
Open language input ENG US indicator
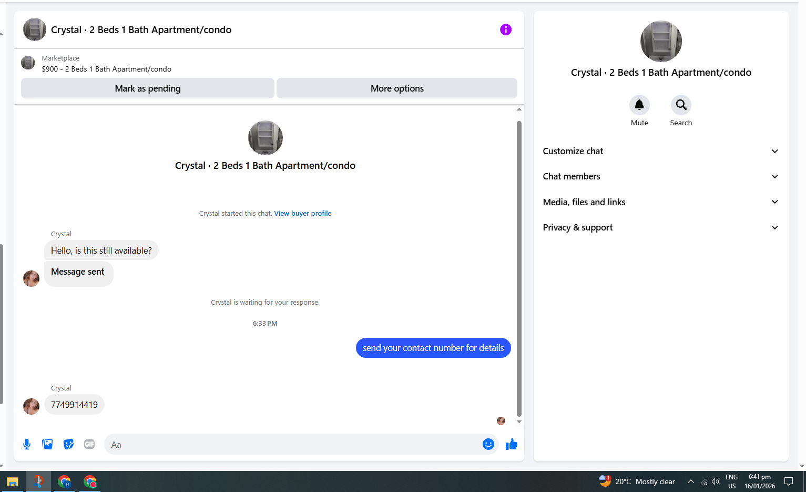click(x=731, y=481)
